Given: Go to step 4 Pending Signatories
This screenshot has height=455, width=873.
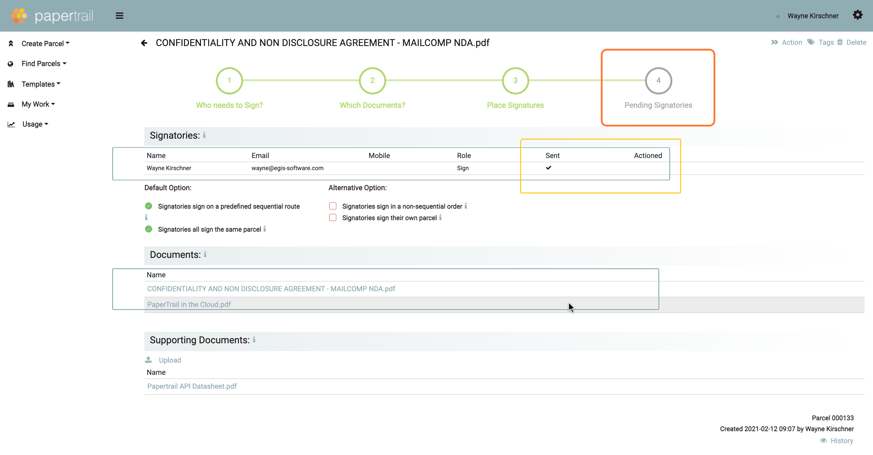Looking at the screenshot, I should click(658, 81).
